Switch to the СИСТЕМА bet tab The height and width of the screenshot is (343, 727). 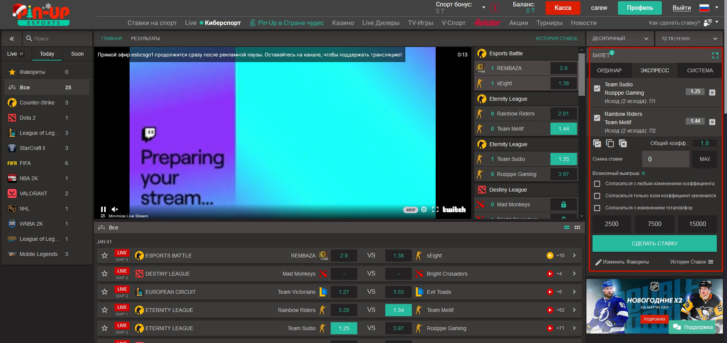(700, 70)
